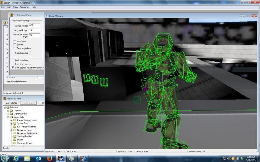Click the Edit Palettes button

click(11, 103)
